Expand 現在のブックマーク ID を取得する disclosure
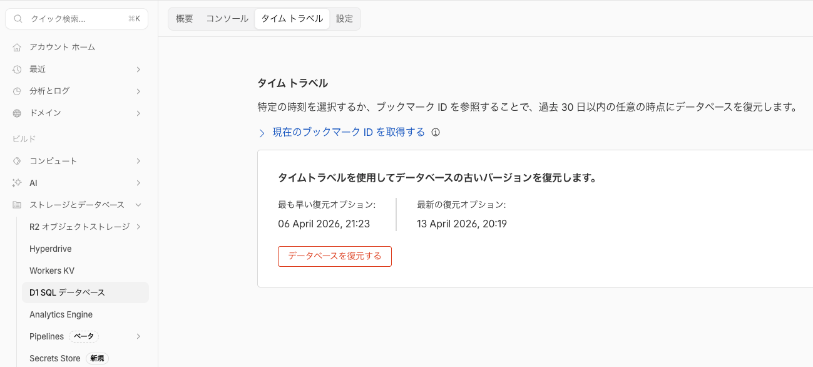 tap(262, 133)
